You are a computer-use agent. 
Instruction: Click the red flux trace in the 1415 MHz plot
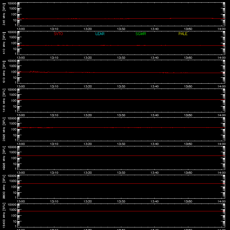click(121, 99)
